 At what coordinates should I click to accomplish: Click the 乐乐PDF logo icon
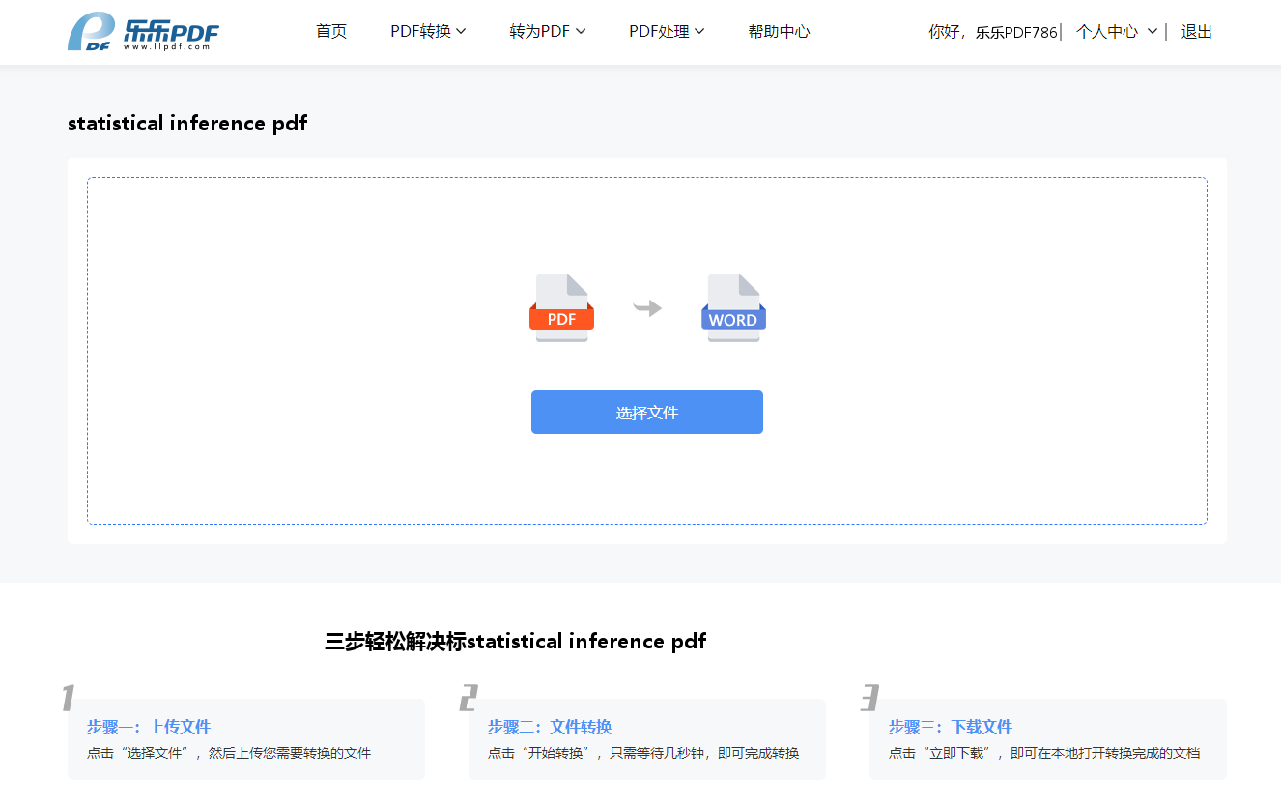tap(143, 32)
